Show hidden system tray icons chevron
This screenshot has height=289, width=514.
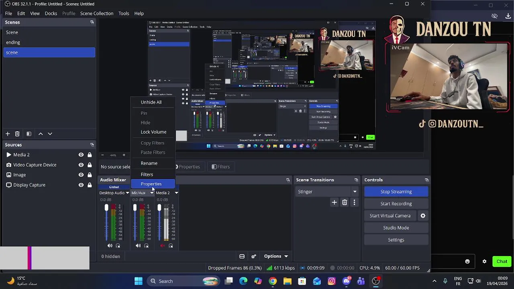[x=434, y=281]
